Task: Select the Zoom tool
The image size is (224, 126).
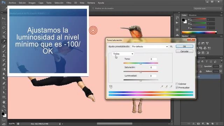Action: pos(4,106)
